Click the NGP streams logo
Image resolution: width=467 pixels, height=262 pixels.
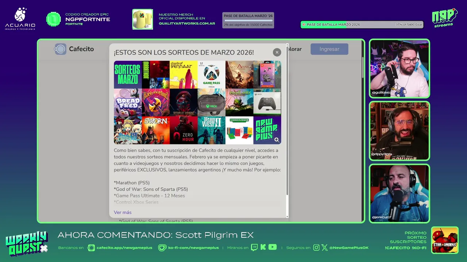tap(444, 18)
